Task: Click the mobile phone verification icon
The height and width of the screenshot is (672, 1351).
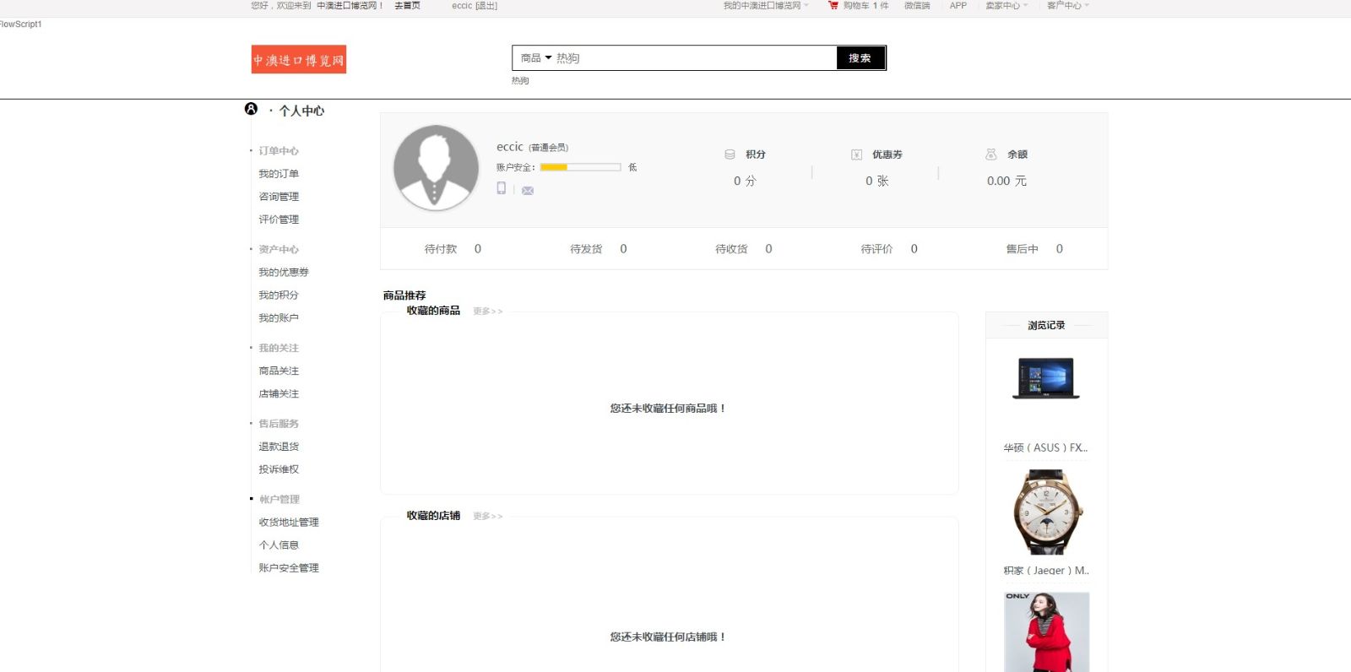Action: [x=502, y=188]
